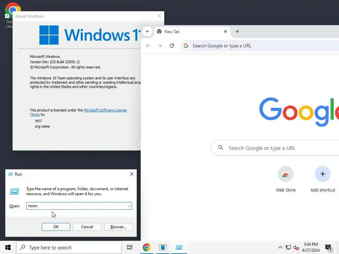Open the volume tray icon

tap(296, 247)
